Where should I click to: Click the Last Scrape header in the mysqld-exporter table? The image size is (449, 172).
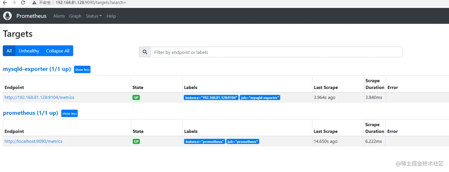326,87
